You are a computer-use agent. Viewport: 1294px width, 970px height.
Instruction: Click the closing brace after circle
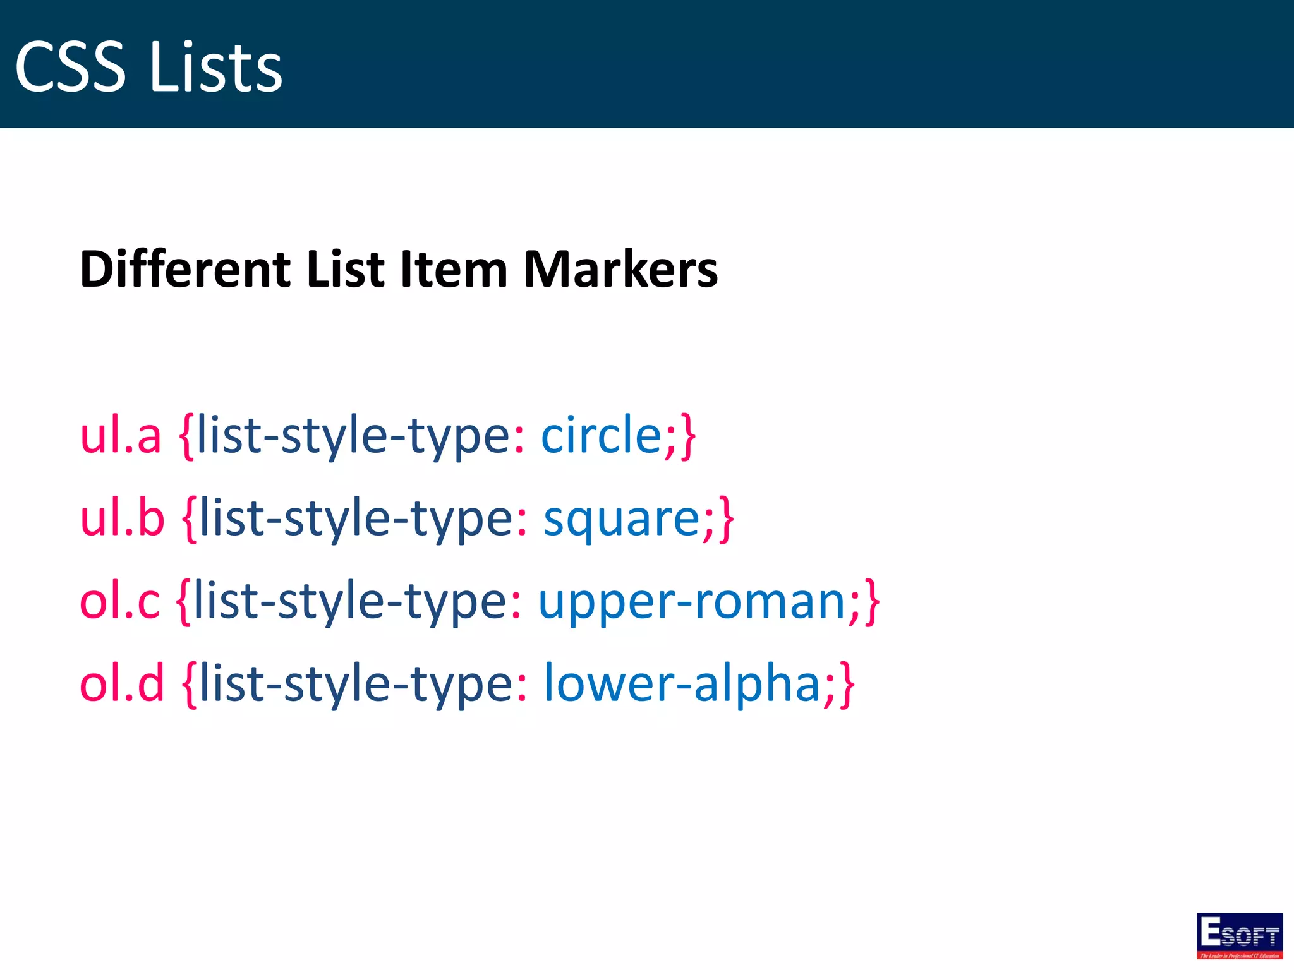click(x=688, y=437)
